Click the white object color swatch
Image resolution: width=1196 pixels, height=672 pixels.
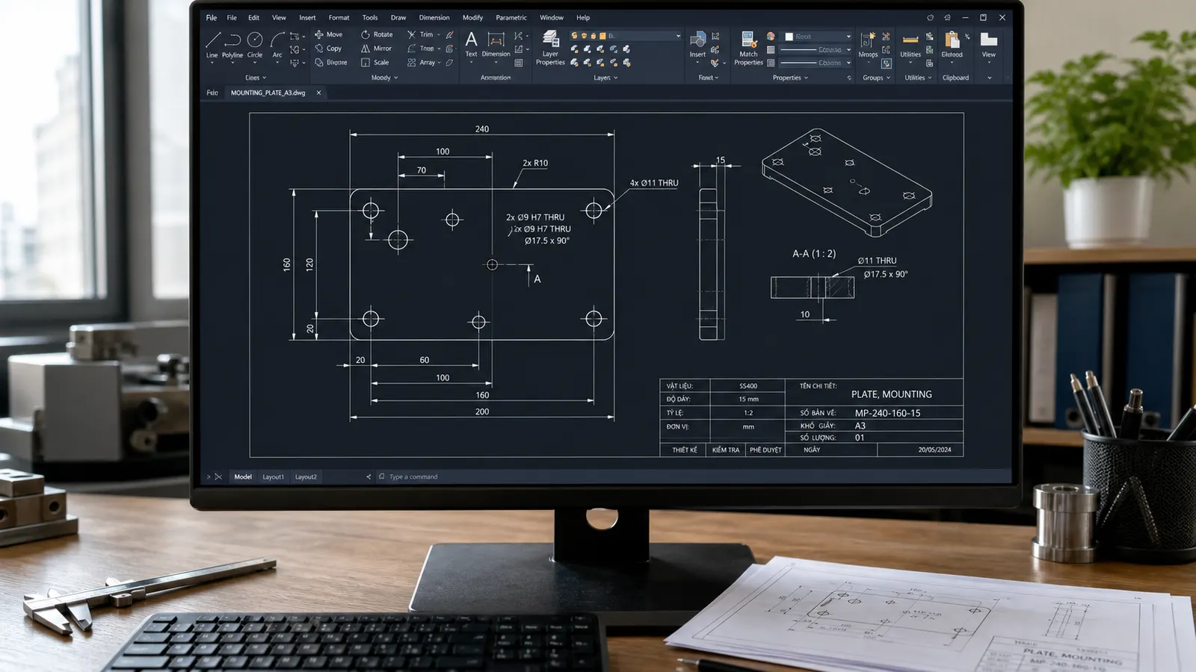789,37
